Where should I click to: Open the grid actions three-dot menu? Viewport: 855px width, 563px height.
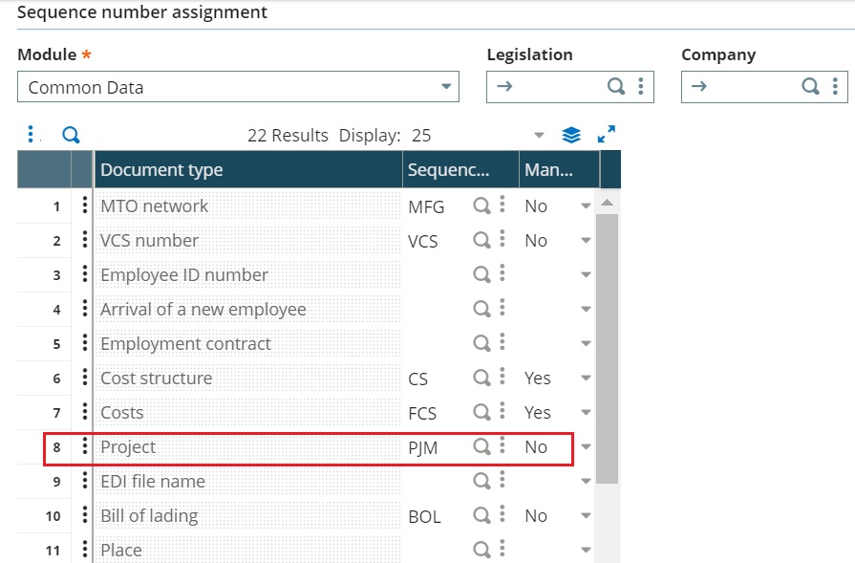tap(31, 135)
